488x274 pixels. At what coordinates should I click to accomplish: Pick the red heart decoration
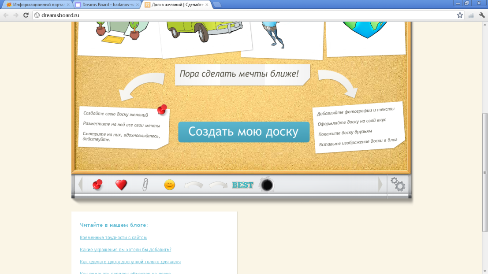pyautogui.click(x=121, y=185)
